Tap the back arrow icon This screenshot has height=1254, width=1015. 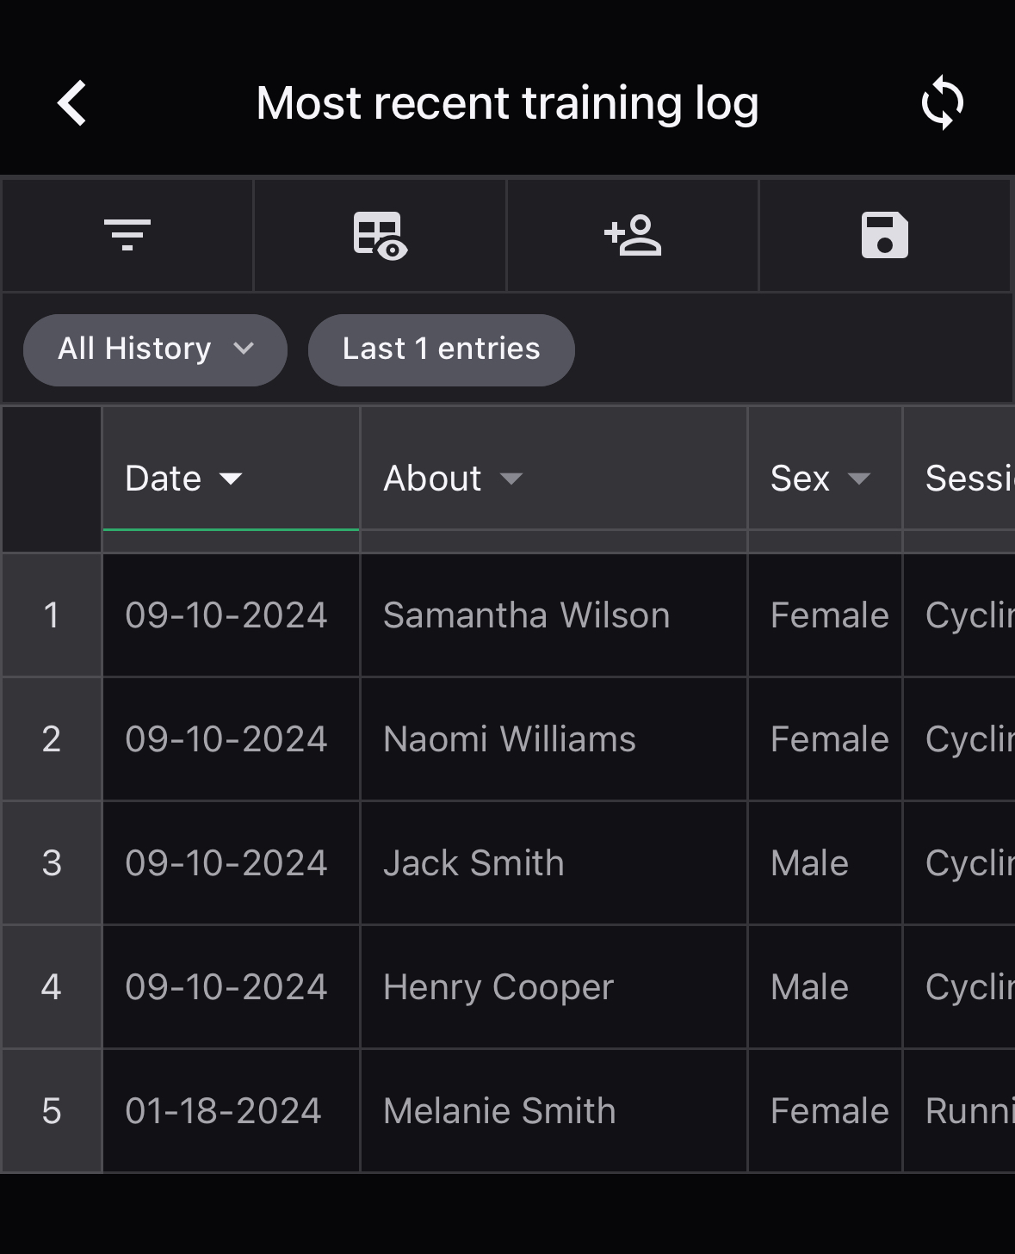72,104
